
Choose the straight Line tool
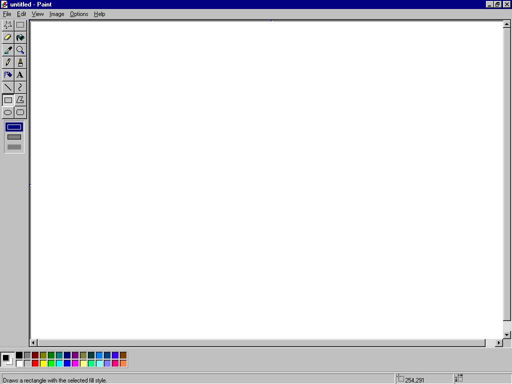tap(8, 87)
